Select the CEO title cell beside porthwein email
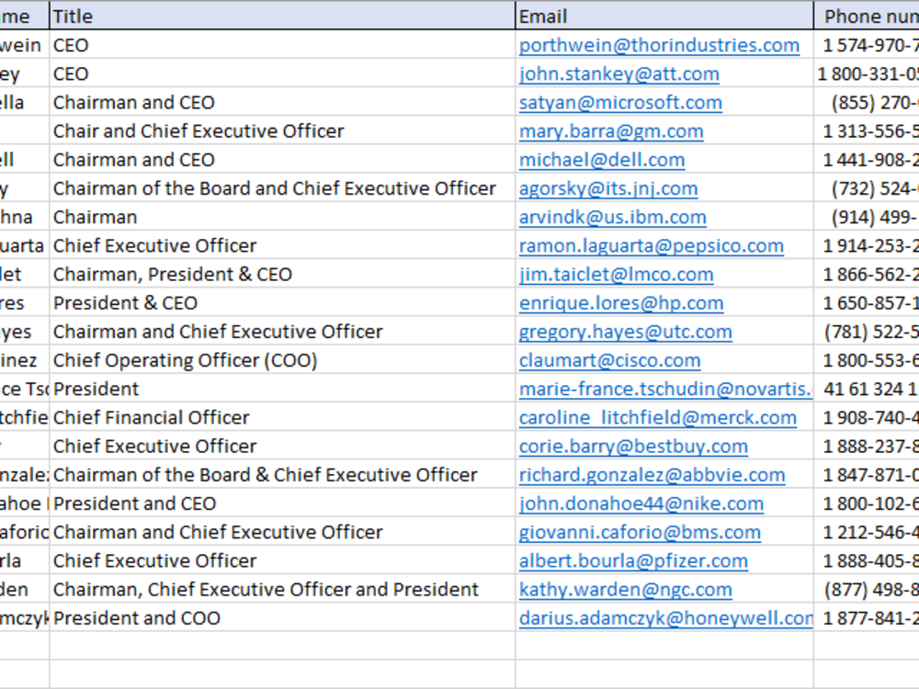The width and height of the screenshot is (919, 689). 282,44
